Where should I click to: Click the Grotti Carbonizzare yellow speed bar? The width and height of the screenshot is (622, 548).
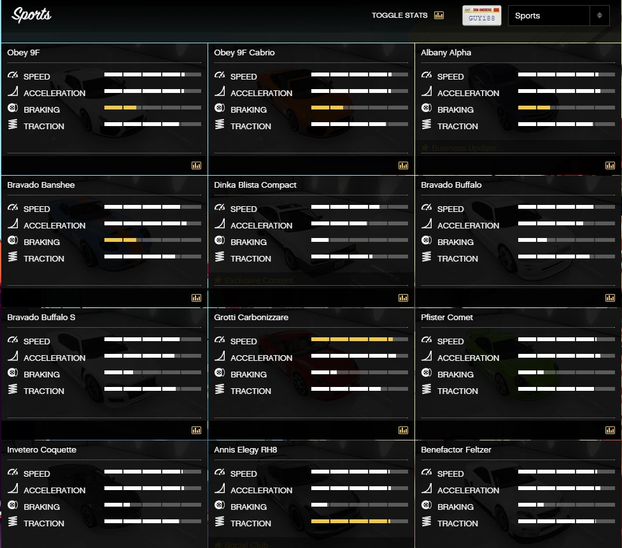pos(352,339)
